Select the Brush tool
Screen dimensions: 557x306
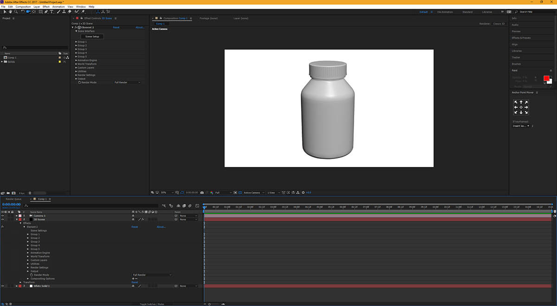coord(59,12)
